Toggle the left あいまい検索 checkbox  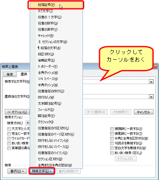point(9,143)
